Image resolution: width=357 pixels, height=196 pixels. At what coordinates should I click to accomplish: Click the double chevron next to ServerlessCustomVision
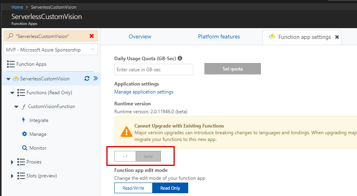tap(96, 78)
